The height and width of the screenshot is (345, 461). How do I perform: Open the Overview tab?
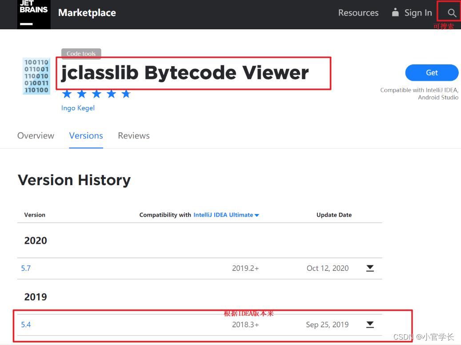click(x=36, y=135)
